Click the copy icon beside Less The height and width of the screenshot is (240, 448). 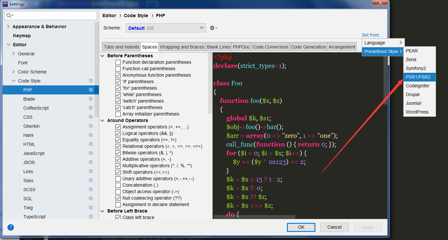click(91, 171)
